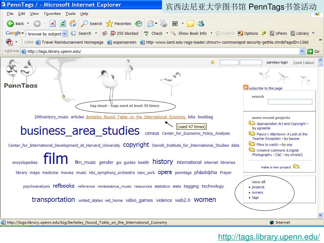Viewport: 324px width, 243px height.
Task: Open the Check dropdown arrow
Action: (167, 33)
